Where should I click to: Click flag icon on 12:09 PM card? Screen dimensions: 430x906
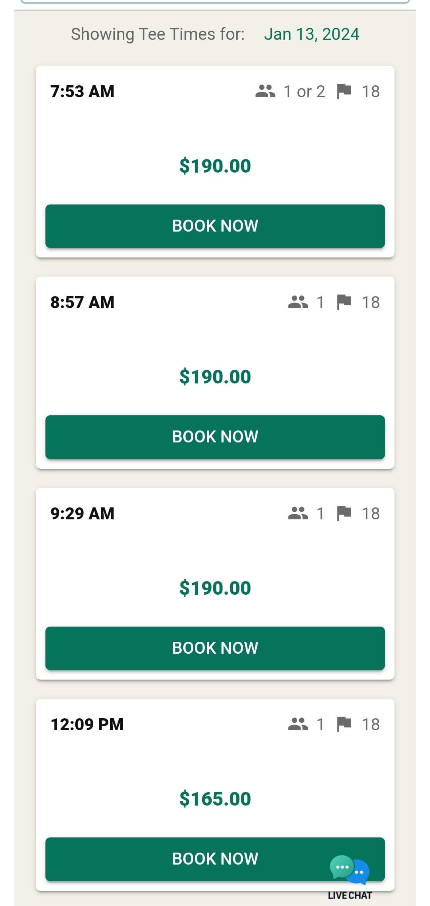(x=344, y=724)
